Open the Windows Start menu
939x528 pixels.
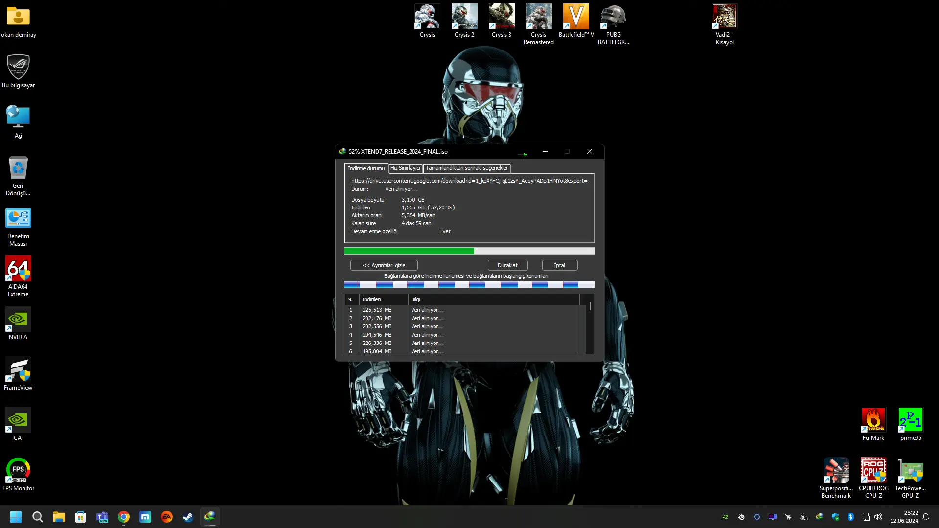16,517
